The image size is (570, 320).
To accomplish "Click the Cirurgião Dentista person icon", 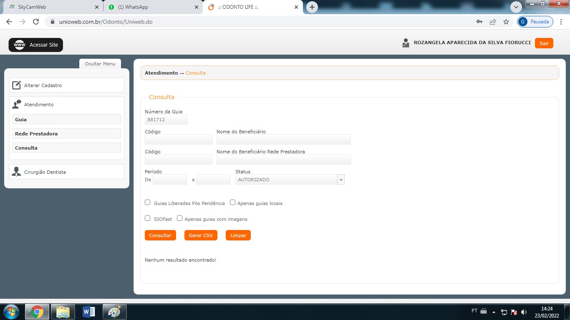I will pyautogui.click(x=17, y=172).
